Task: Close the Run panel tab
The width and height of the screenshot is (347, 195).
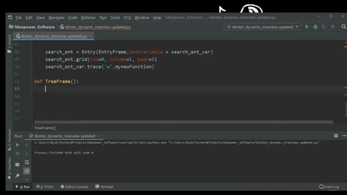Action: pyautogui.click(x=99, y=136)
